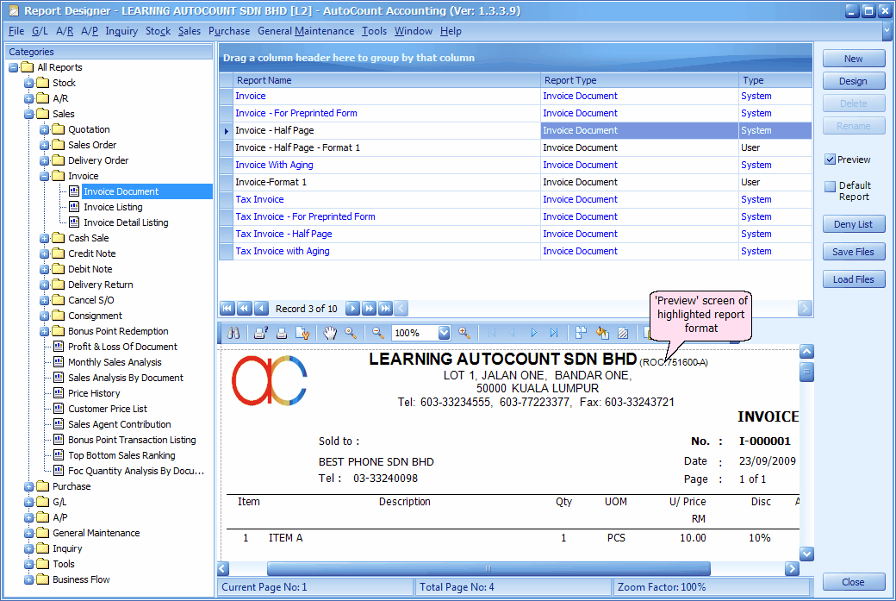Screen dimensions: 896x601
Task: Go to previous page of records in navigator
Action: tap(245, 308)
